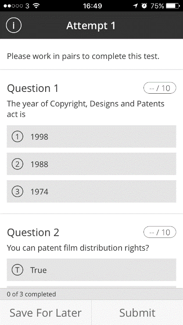
Task: Tap the Question 1 heading
Action: coord(32,88)
